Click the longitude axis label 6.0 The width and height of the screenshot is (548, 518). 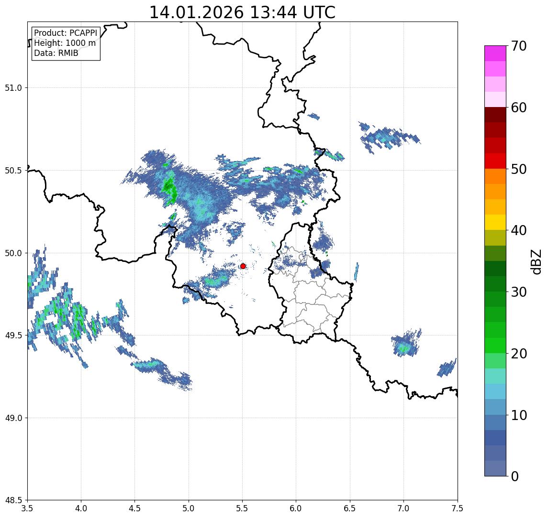pyautogui.click(x=296, y=508)
